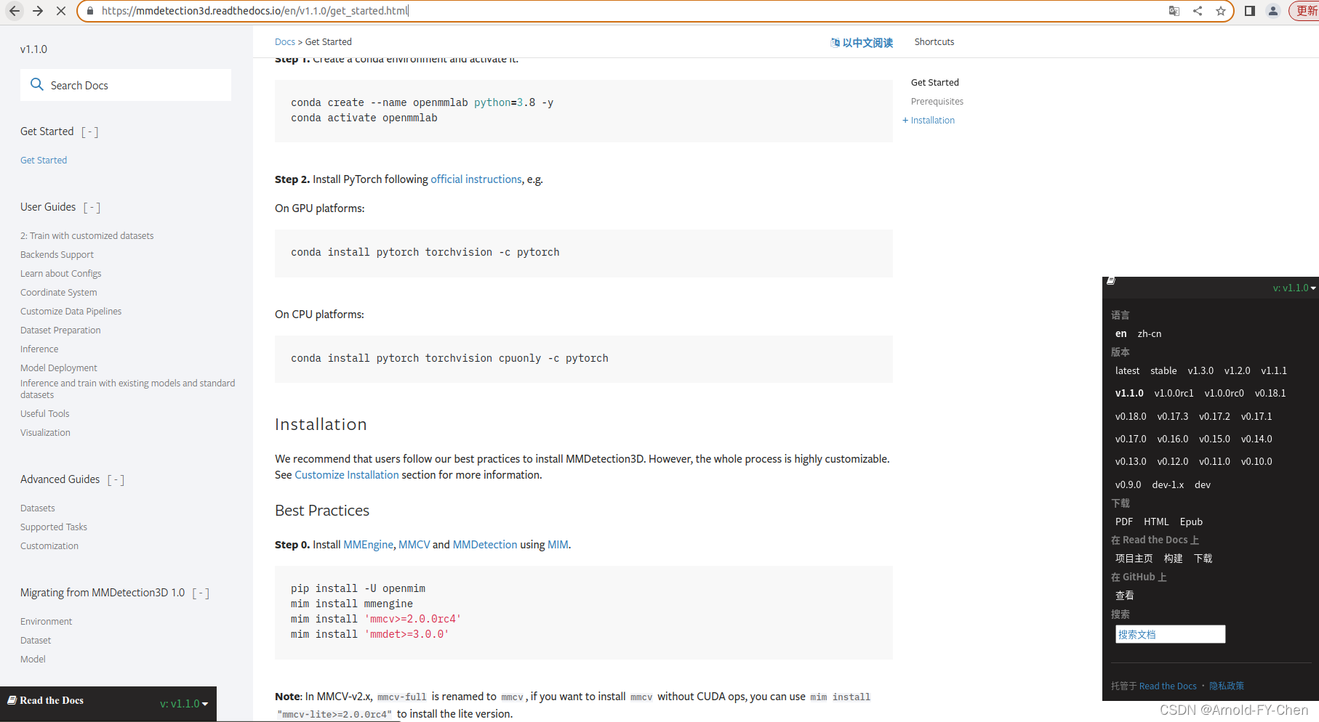The width and height of the screenshot is (1319, 722).
Task: Open the Read the Docs hosting link
Action: [x=1168, y=686]
